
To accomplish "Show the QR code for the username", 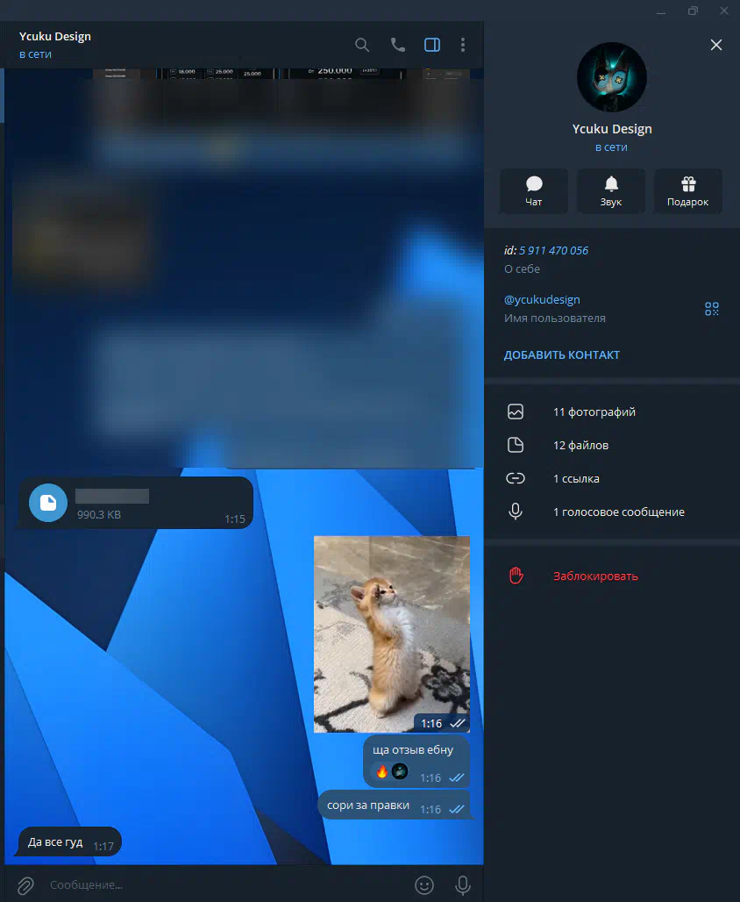I will (711, 309).
